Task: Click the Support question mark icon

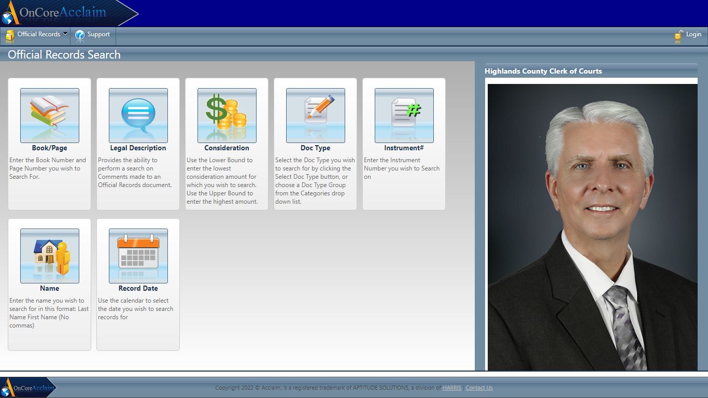Action: coord(80,35)
